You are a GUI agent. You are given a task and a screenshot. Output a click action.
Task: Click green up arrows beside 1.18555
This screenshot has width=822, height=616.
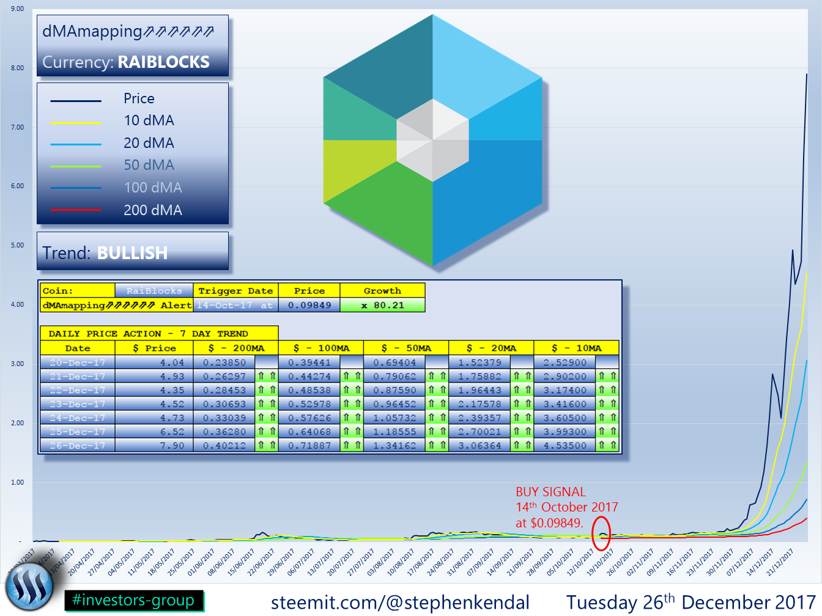pos(437,431)
